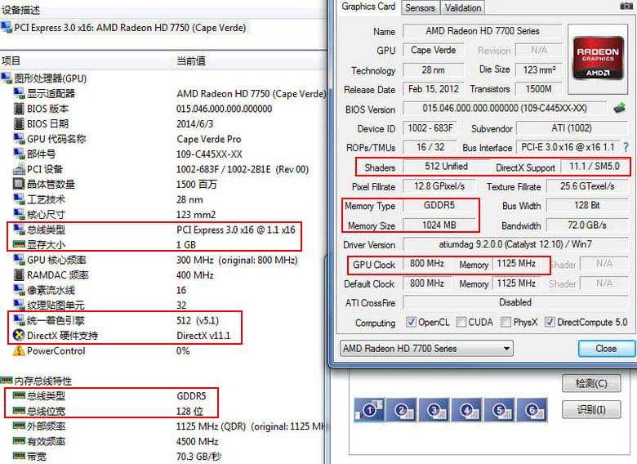Click the bus interface question mark icon
The image size is (637, 464).
click(626, 147)
